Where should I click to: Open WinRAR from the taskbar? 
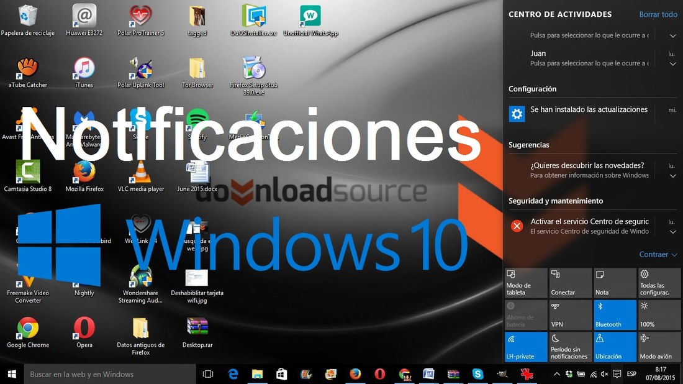453,374
